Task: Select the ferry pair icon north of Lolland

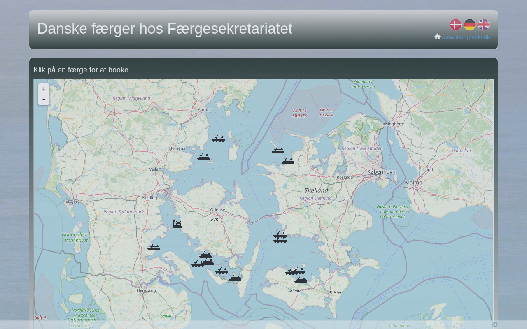Action: click(x=295, y=271)
